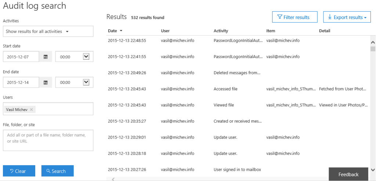Select the Accessed file result row
Viewport: 376px width, 181px height.
click(x=238, y=89)
